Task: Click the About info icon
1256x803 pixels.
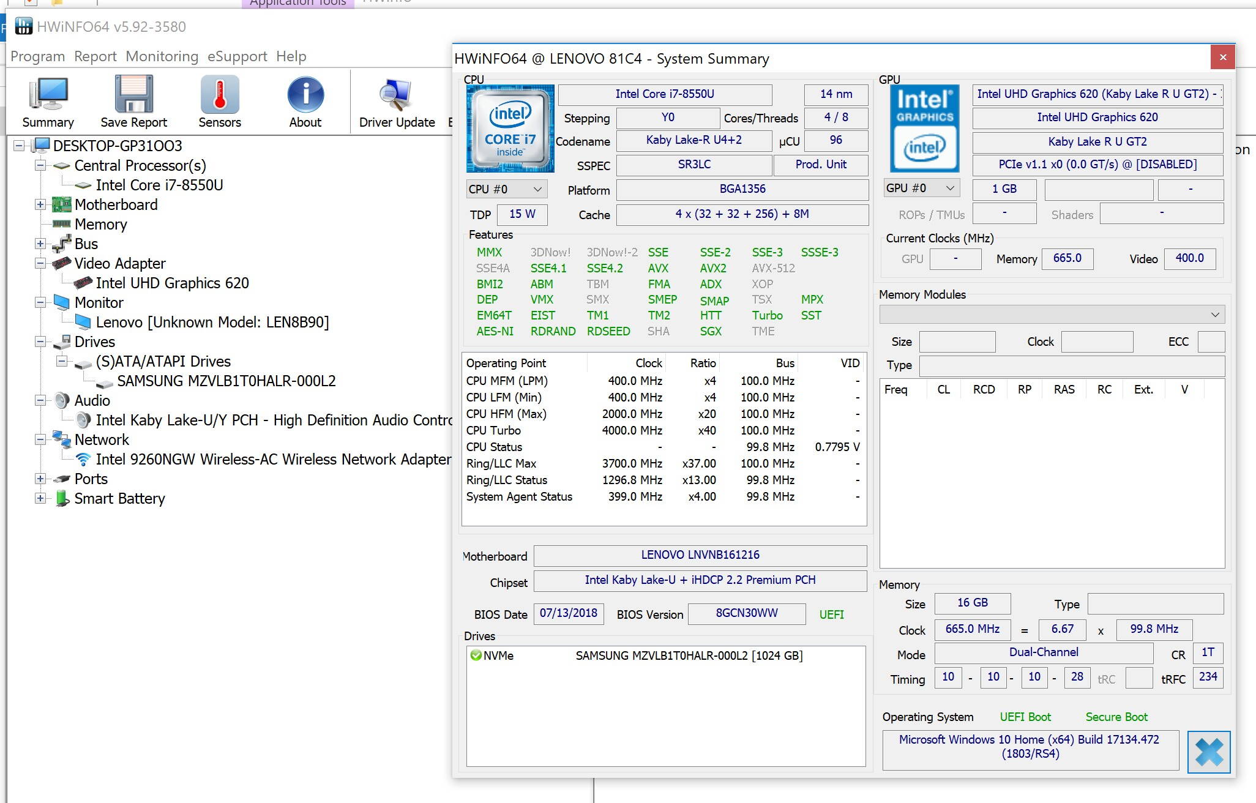Action: point(305,95)
